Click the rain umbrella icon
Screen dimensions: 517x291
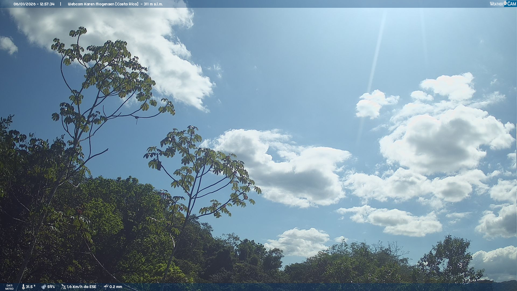[x=106, y=287]
